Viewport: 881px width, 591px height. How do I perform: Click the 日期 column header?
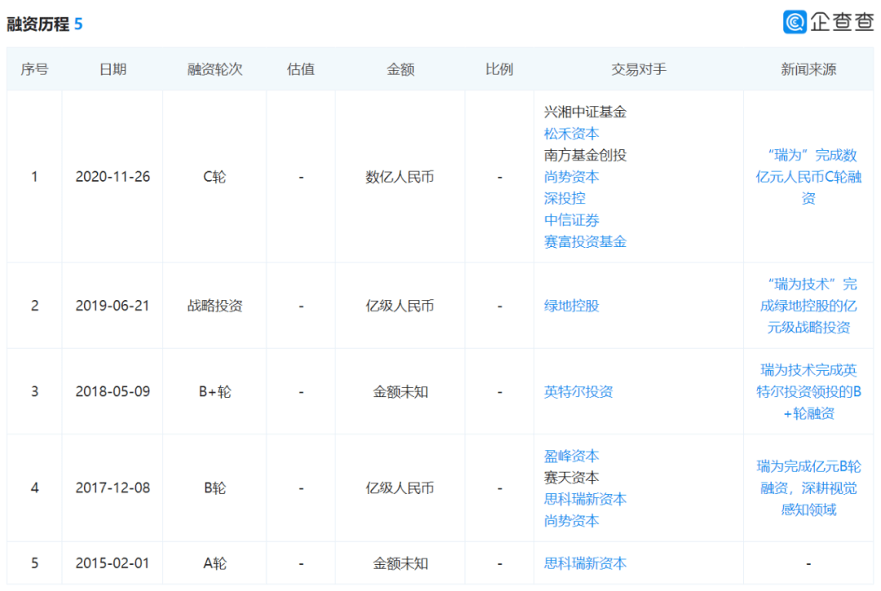pos(113,69)
